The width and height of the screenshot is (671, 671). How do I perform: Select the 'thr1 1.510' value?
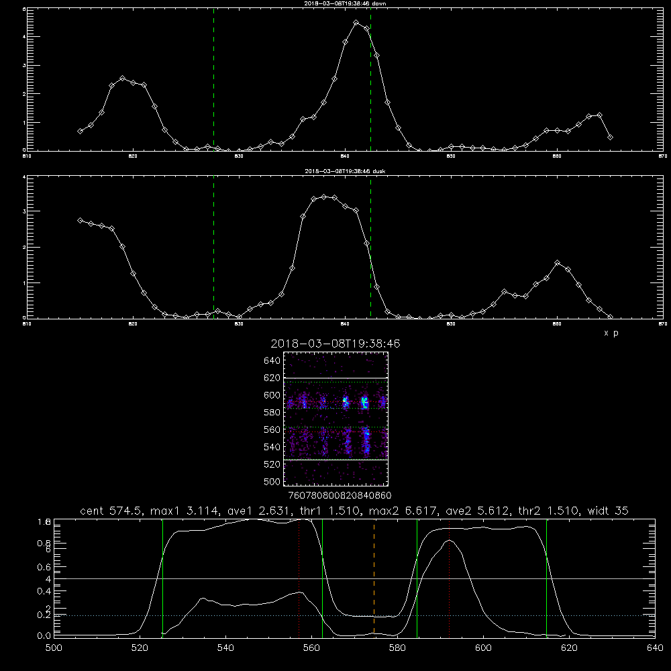pyautogui.click(x=330, y=511)
